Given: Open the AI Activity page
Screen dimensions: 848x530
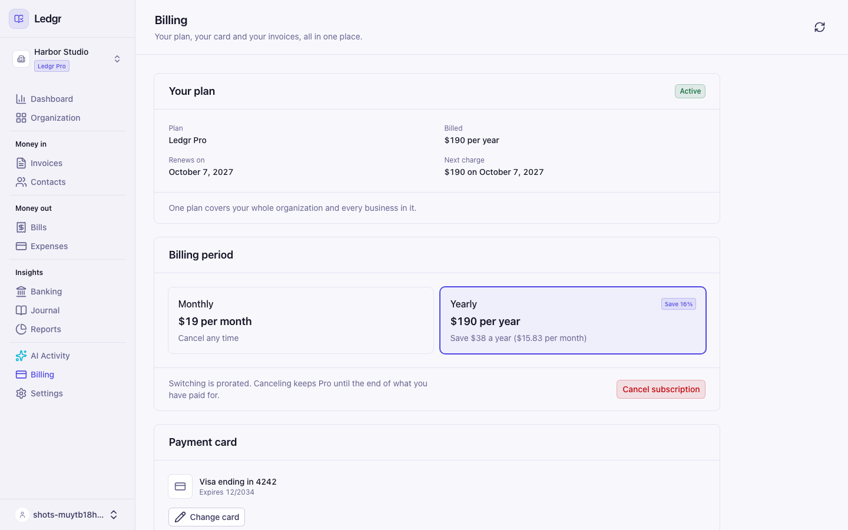Looking at the screenshot, I should pos(68,356).
